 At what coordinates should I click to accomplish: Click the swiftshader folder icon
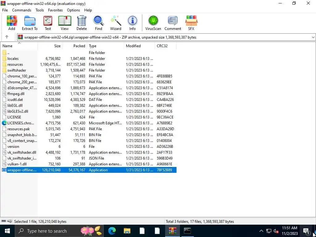4,70
